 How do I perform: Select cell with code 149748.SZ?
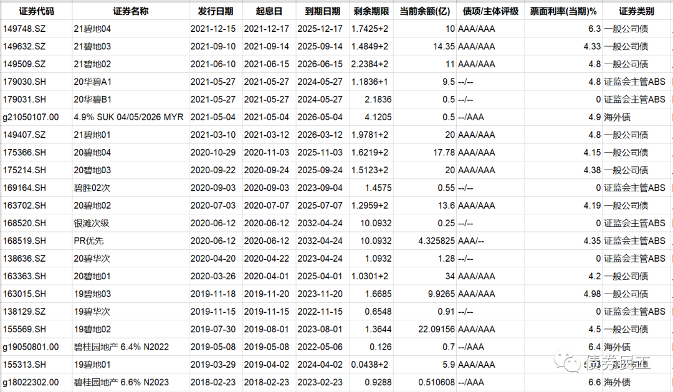(36, 29)
